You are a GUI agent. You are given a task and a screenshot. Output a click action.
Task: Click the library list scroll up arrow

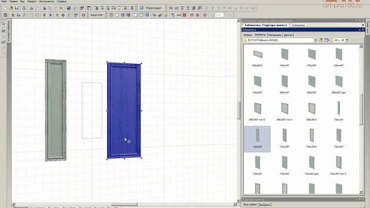[361, 46]
